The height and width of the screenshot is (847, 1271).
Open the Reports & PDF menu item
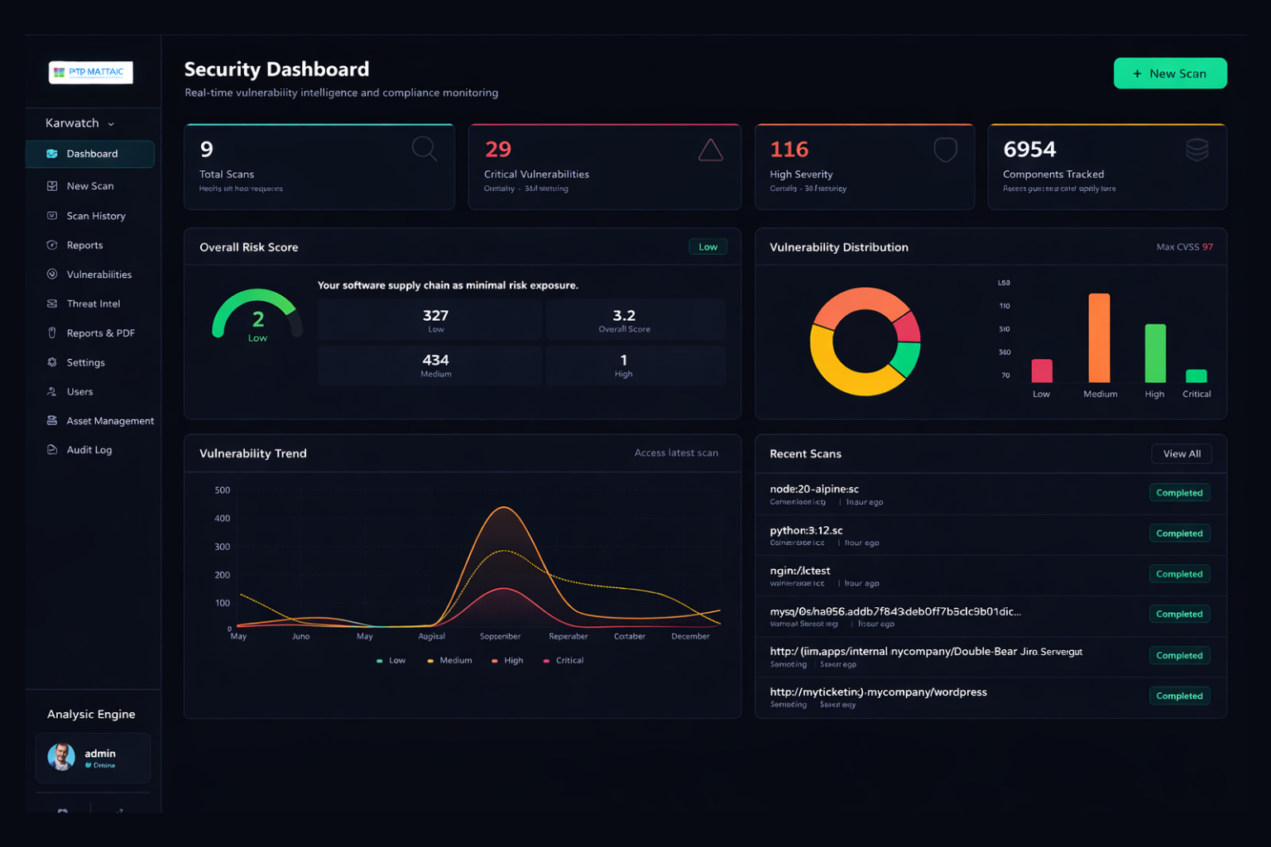(100, 333)
